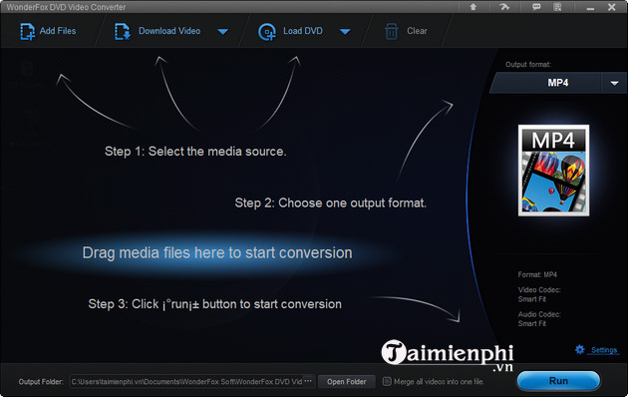The height and width of the screenshot is (397, 628).
Task: Expand the Download Video dropdown arrow
Action: (222, 32)
